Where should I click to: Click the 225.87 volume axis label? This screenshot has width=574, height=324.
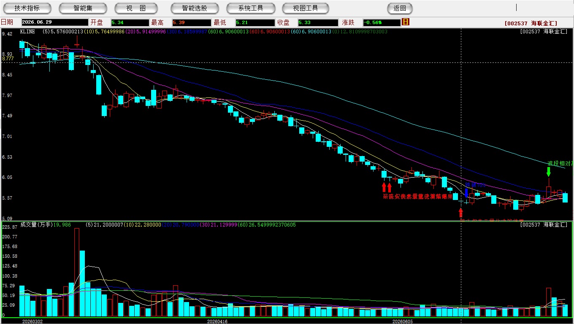(9, 227)
